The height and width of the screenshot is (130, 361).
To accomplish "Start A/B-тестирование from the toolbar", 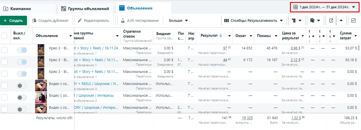I will point(140,21).
